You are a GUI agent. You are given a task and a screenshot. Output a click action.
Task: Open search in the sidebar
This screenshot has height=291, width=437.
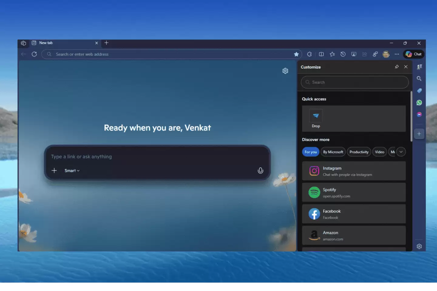coord(419,79)
